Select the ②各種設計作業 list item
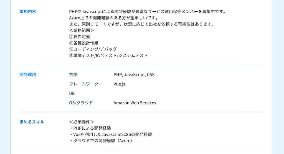 point(84,43)
